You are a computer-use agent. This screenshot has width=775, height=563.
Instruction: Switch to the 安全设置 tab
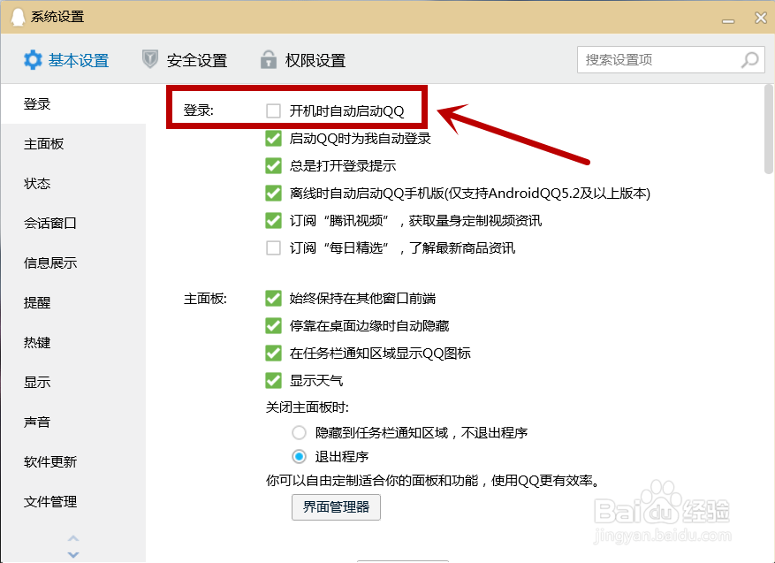[x=185, y=60]
